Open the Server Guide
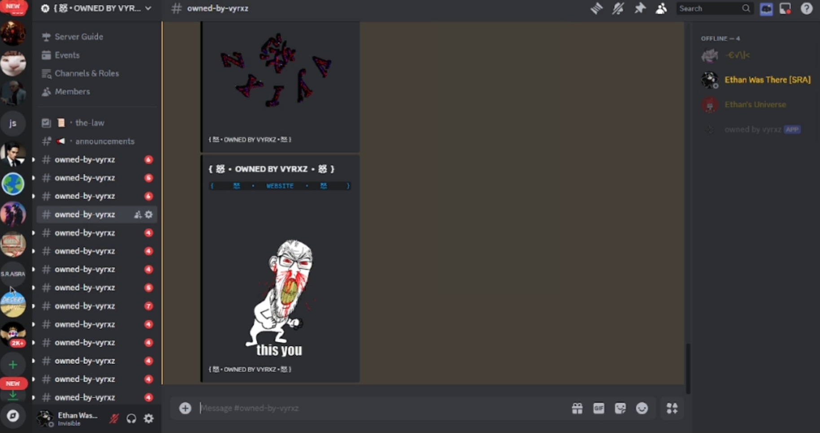The width and height of the screenshot is (820, 433). coord(79,37)
